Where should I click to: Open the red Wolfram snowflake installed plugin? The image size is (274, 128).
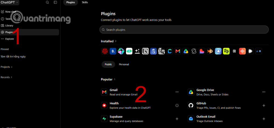[x=105, y=51]
